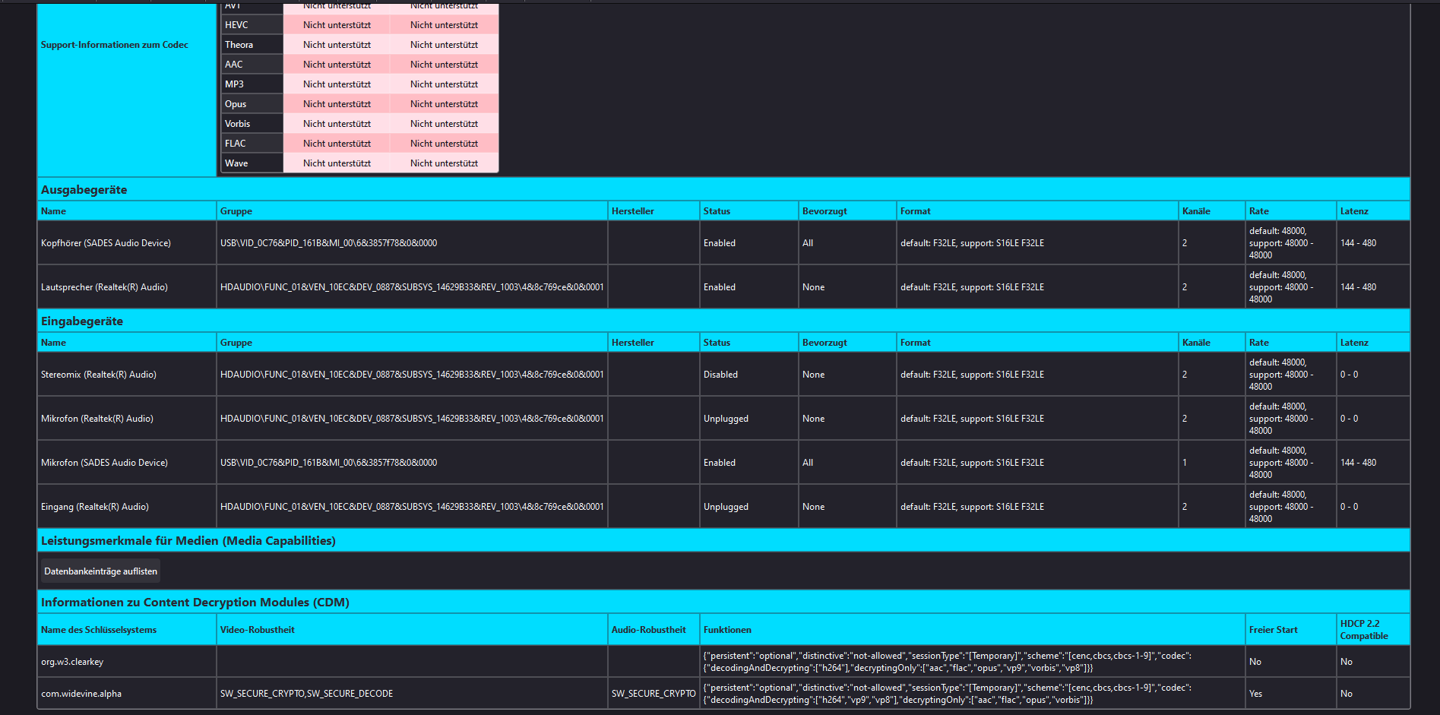The height and width of the screenshot is (715, 1440).
Task: Click the HEVC codec row label
Action: point(236,25)
